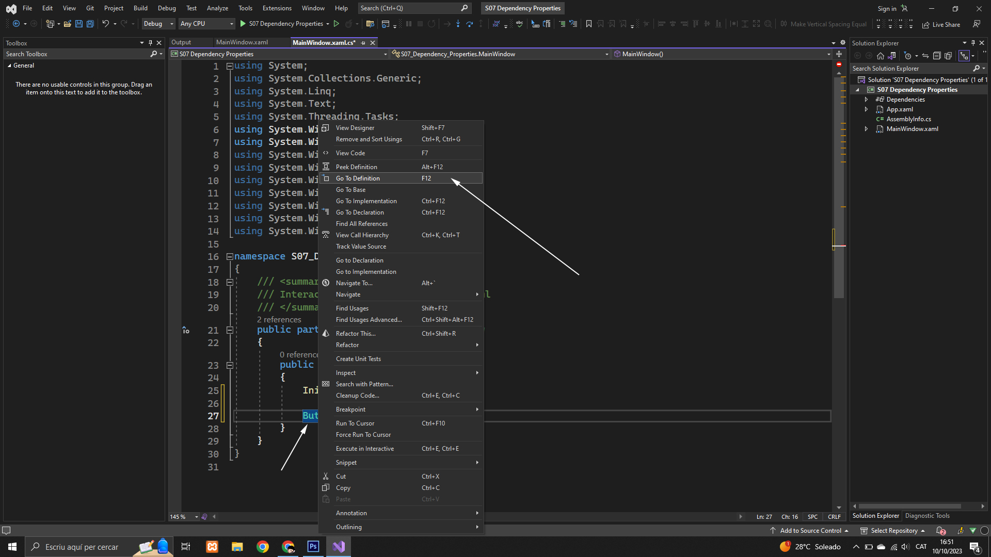Switch to the MainWindow.xaml tab
The image size is (991, 557).
coord(242,43)
